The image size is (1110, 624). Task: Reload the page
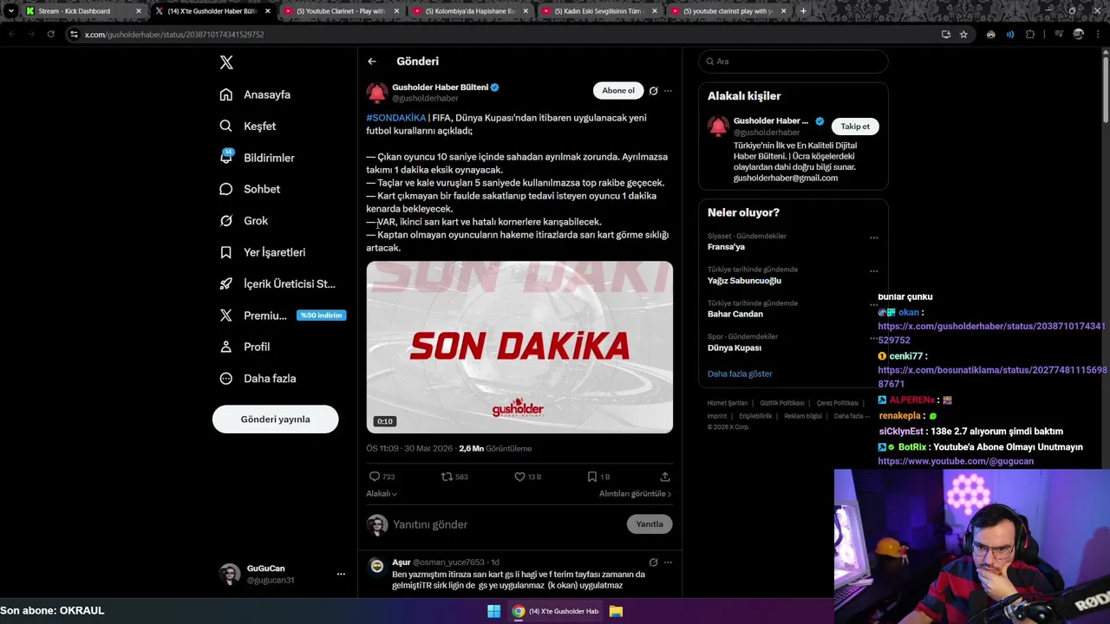pyautogui.click(x=51, y=35)
